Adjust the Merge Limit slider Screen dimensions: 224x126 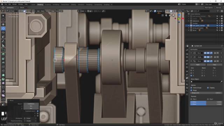point(206,93)
